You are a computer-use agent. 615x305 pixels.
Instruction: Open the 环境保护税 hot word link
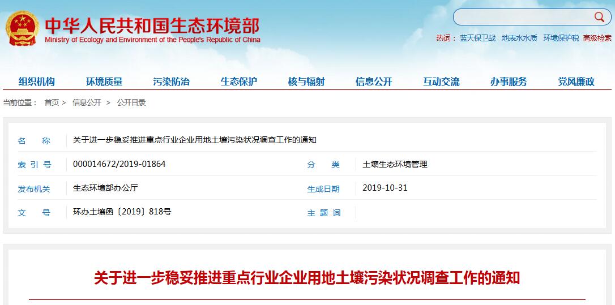coord(561,38)
